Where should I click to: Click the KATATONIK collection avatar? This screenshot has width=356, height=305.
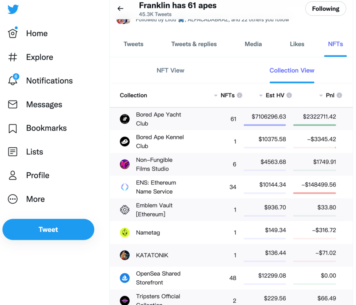(x=125, y=255)
